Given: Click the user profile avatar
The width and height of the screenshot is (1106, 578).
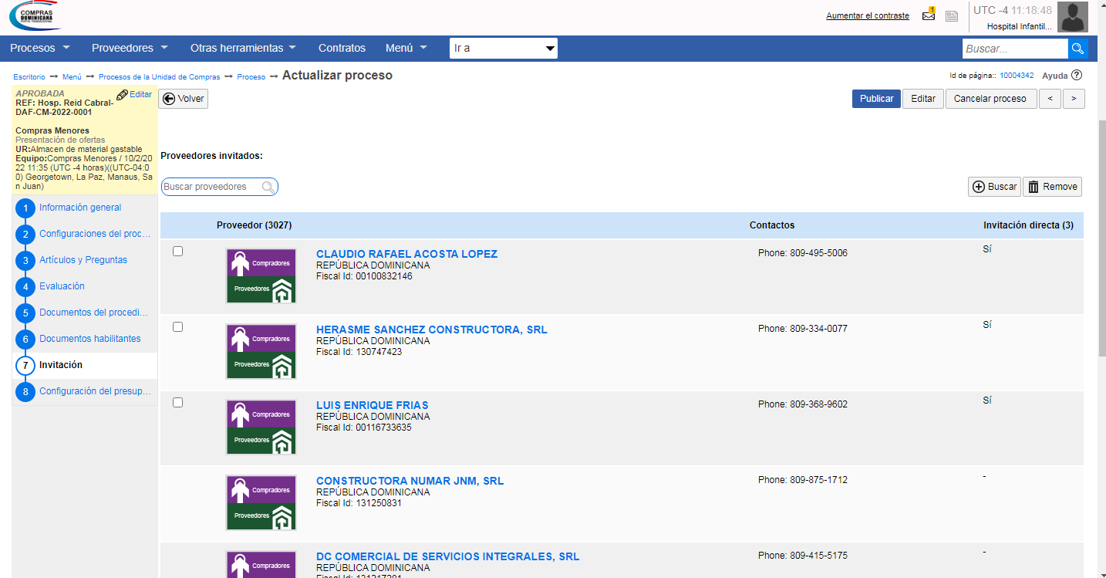Looking at the screenshot, I should (1072, 17).
